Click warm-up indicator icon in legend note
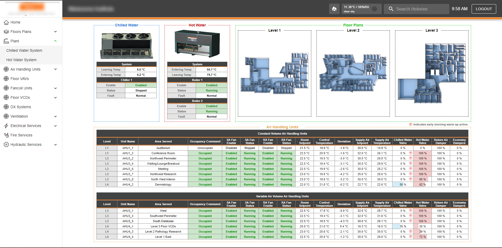502x248 pixels. coord(411,124)
